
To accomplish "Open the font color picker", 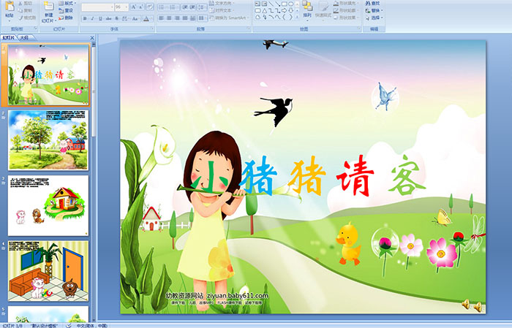I will (x=148, y=18).
